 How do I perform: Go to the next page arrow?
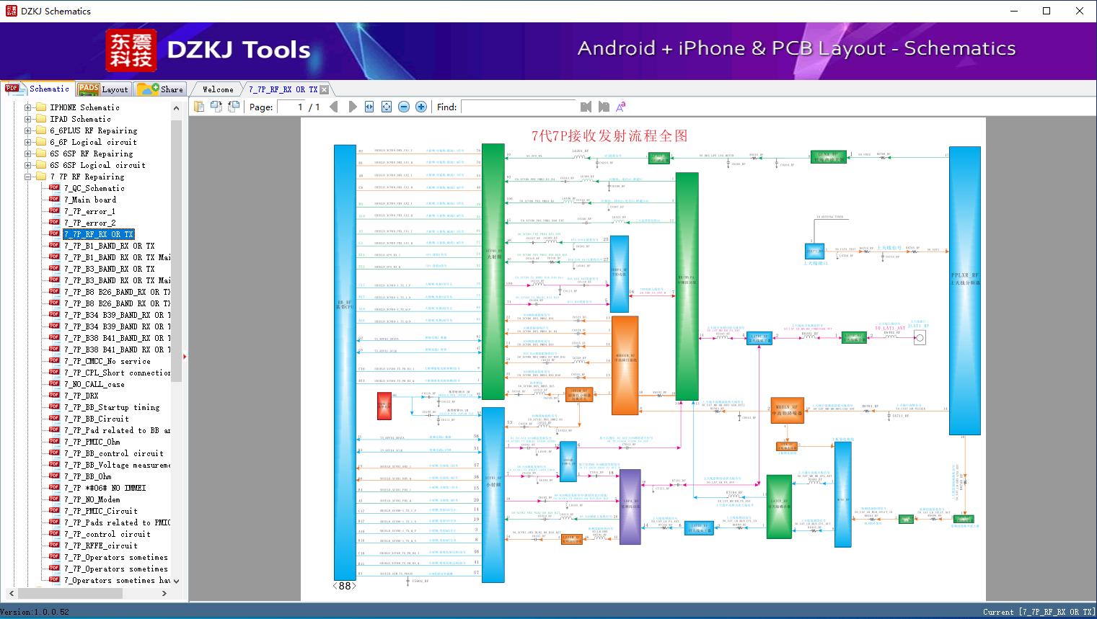click(x=353, y=107)
